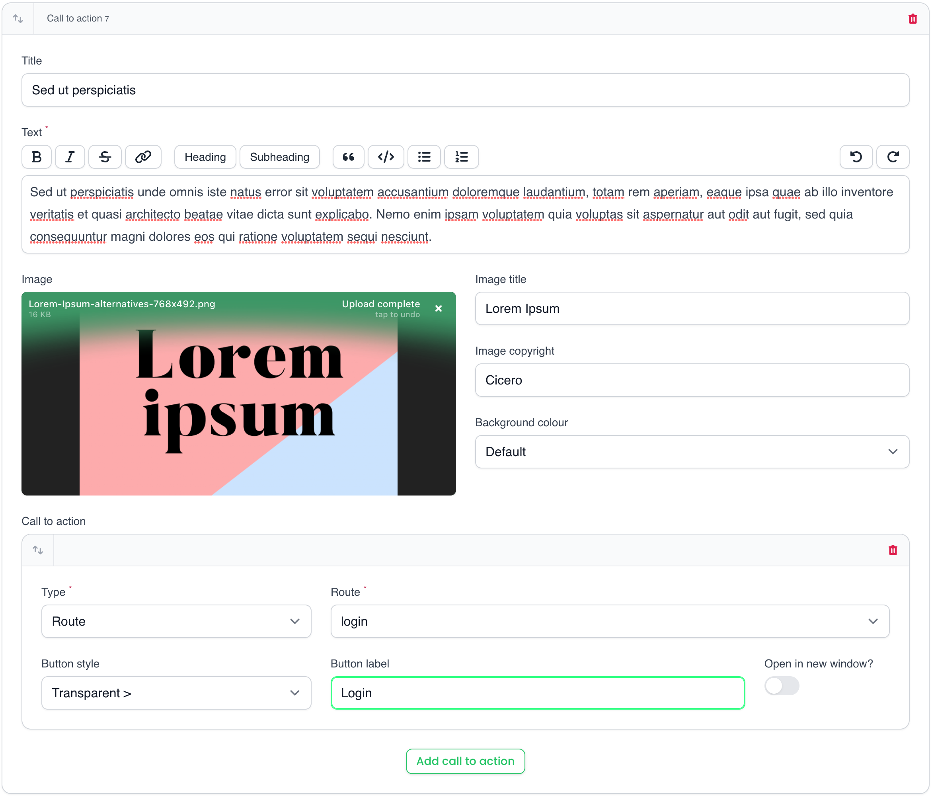Expand the Button style dropdown
Screen dimensions: 932x796
(x=176, y=693)
